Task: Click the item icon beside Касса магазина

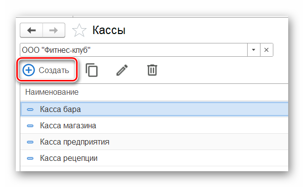Action: 30,126
